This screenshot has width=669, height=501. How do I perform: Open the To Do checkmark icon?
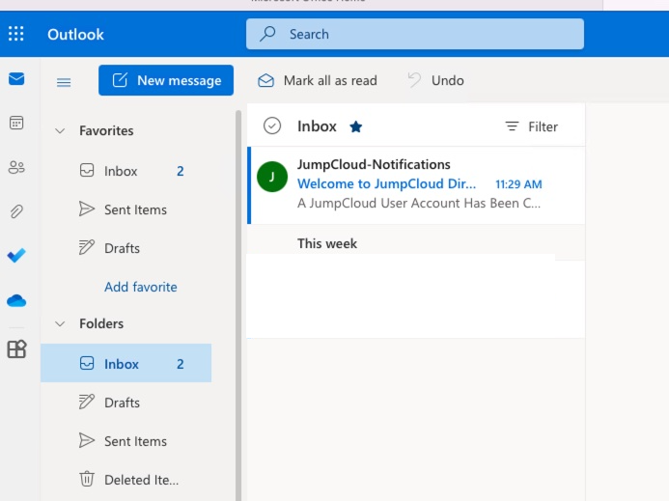point(16,255)
